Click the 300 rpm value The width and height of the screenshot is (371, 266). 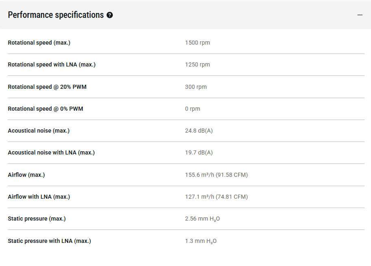click(196, 87)
